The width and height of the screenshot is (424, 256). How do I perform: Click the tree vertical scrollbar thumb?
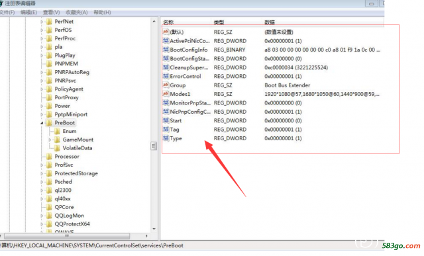(x=154, y=146)
